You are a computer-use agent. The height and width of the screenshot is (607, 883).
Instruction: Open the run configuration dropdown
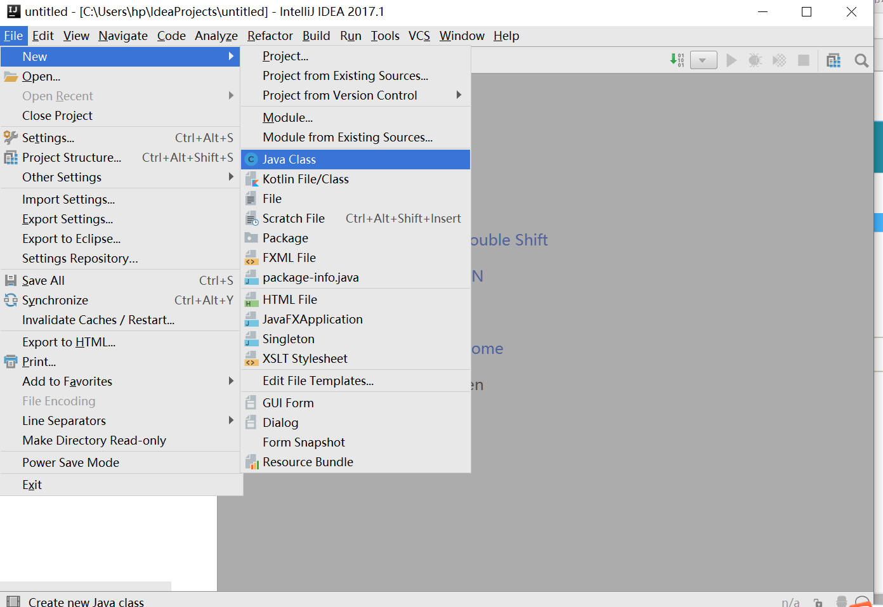click(703, 60)
